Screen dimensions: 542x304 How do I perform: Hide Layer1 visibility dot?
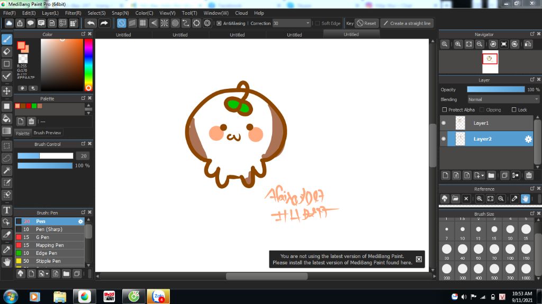[444, 123]
